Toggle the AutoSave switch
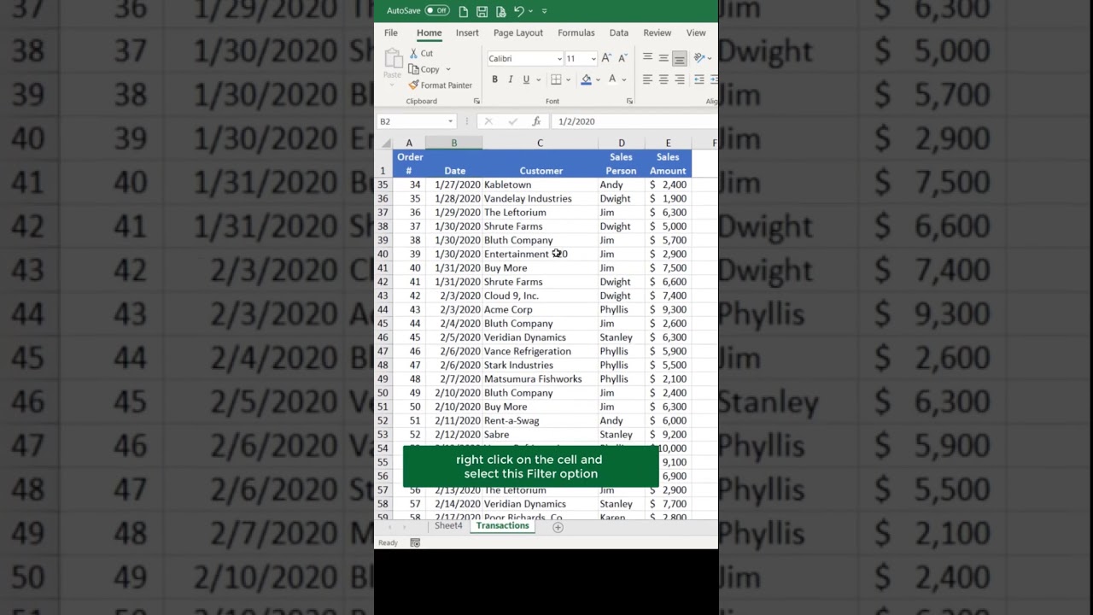This screenshot has height=615, width=1093. pos(437,11)
